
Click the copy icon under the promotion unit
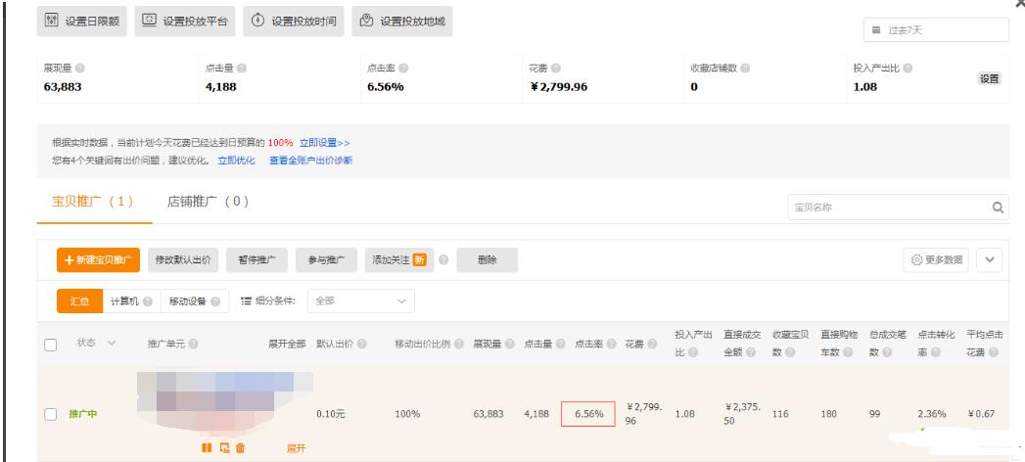(224, 447)
